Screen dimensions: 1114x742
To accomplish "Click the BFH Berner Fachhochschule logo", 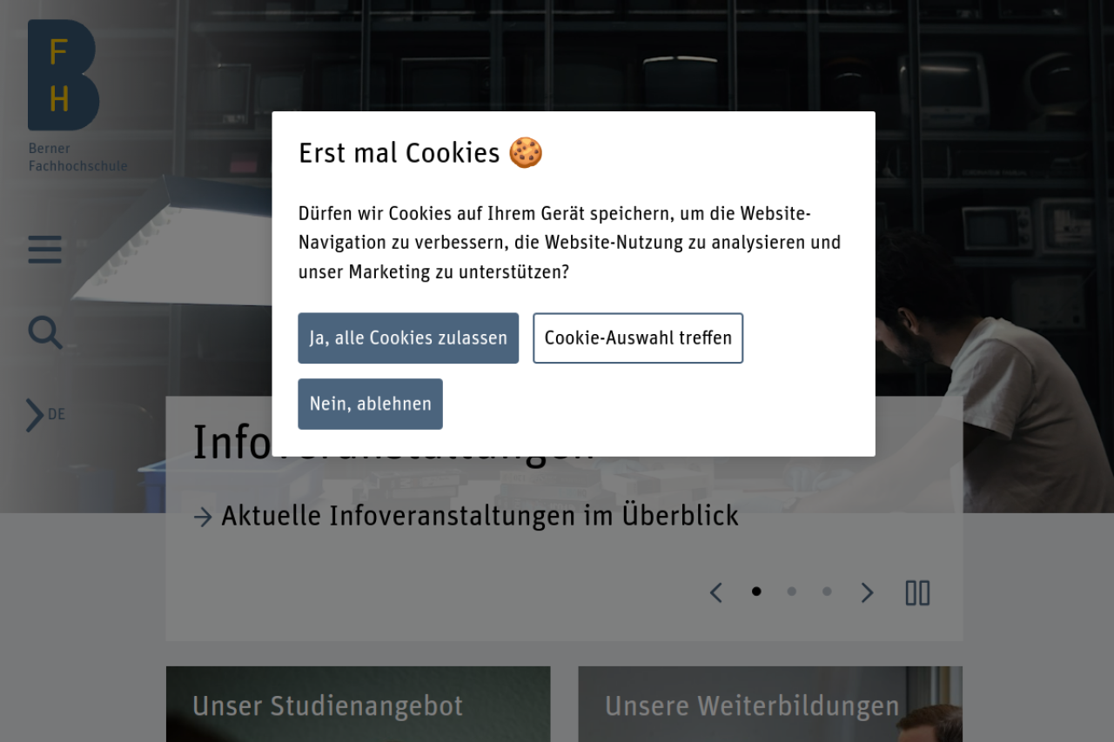I will click(77, 96).
